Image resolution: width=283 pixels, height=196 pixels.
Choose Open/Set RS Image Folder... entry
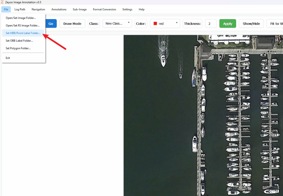(x=23, y=25)
